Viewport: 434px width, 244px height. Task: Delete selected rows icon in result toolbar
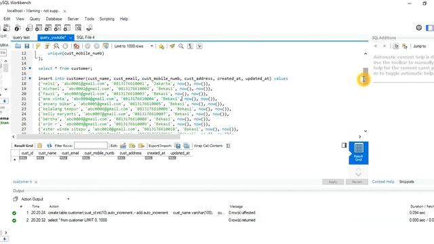(x=141, y=146)
